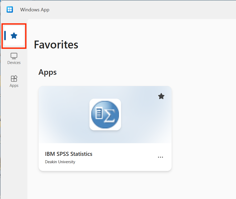This screenshot has width=236, height=199.
Task: Click the Devices monitor icon
Action: pos(14,56)
